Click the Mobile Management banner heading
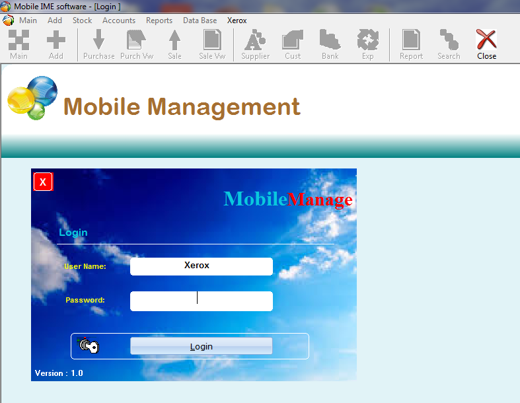 pos(182,107)
